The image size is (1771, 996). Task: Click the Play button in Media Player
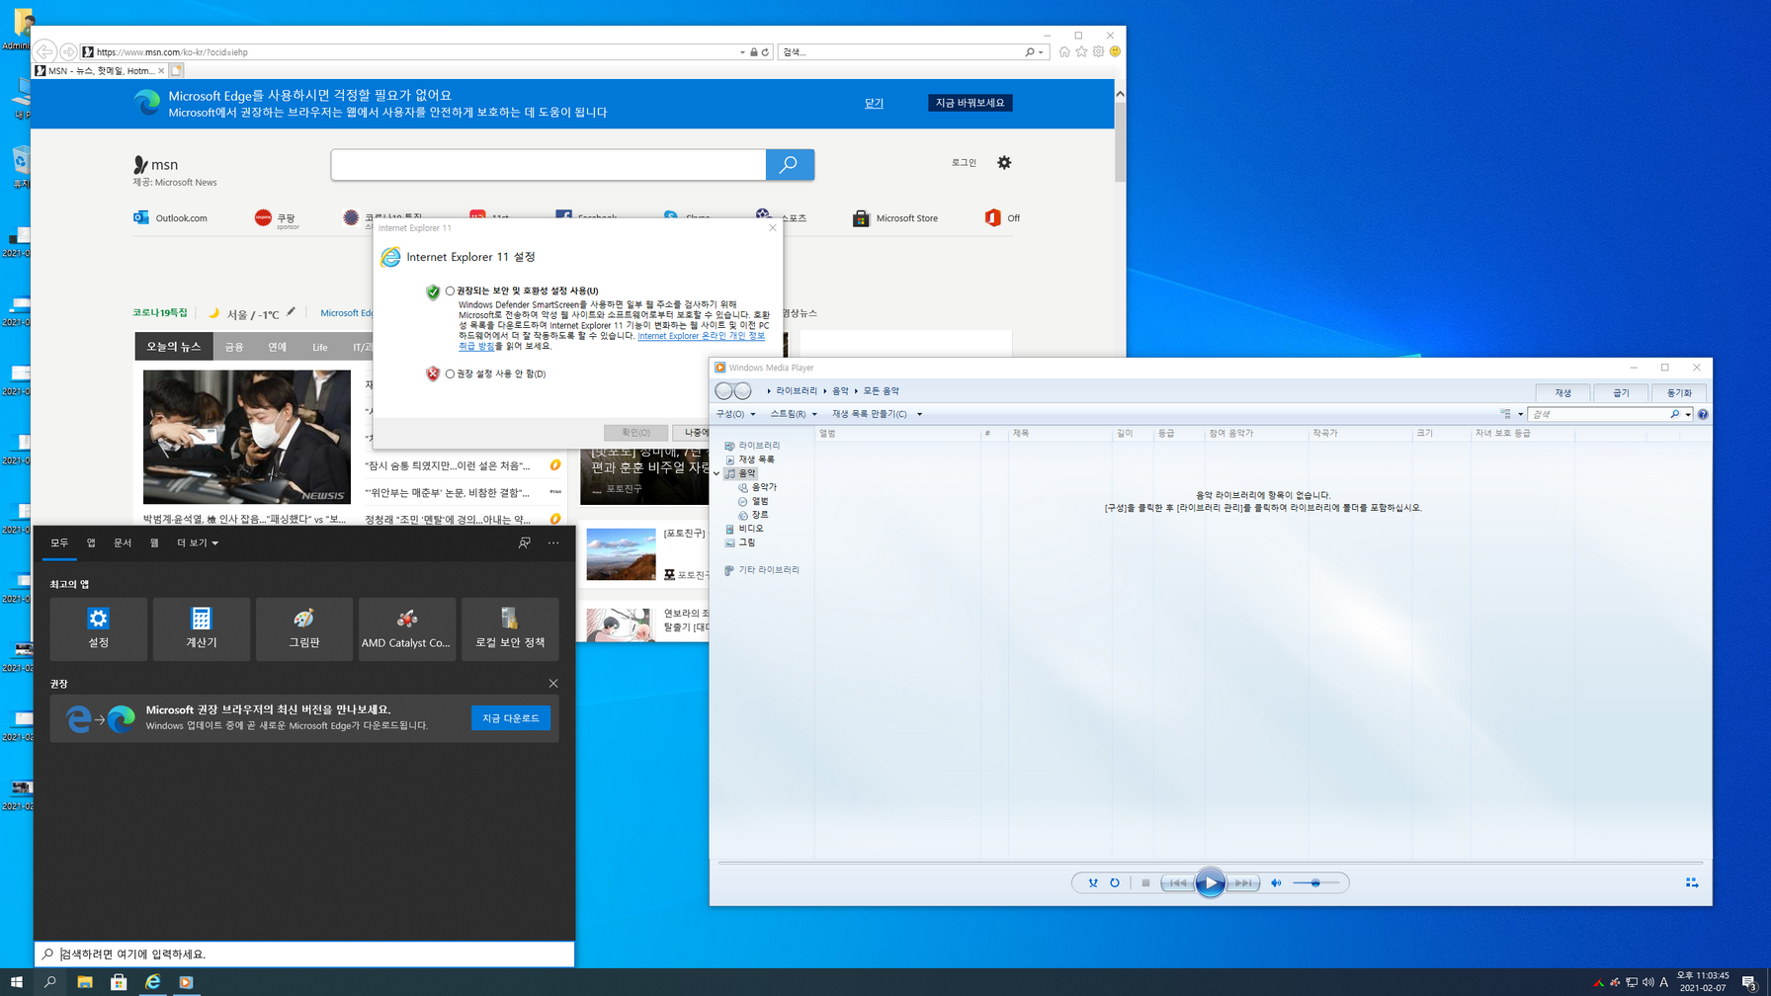pyautogui.click(x=1210, y=883)
